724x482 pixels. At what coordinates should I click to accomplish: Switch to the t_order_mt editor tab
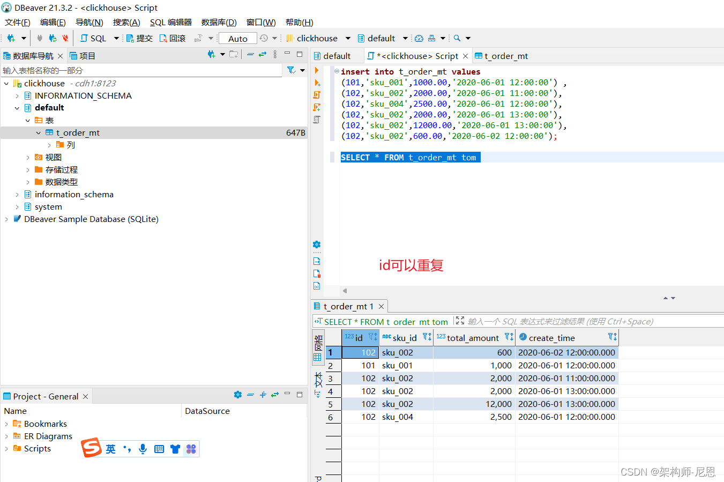point(502,56)
